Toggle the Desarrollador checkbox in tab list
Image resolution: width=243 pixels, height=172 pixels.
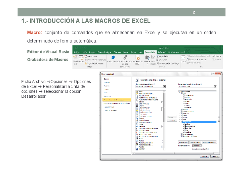[x=182, y=122]
